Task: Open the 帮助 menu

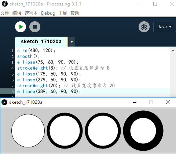Action: 75,13
